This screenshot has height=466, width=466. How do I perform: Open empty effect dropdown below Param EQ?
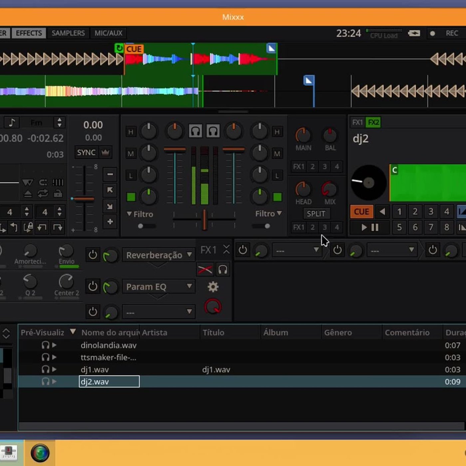pos(158,313)
